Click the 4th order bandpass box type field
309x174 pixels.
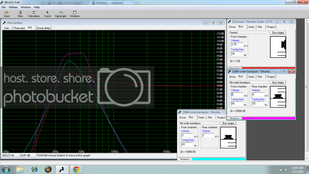coord(199,123)
